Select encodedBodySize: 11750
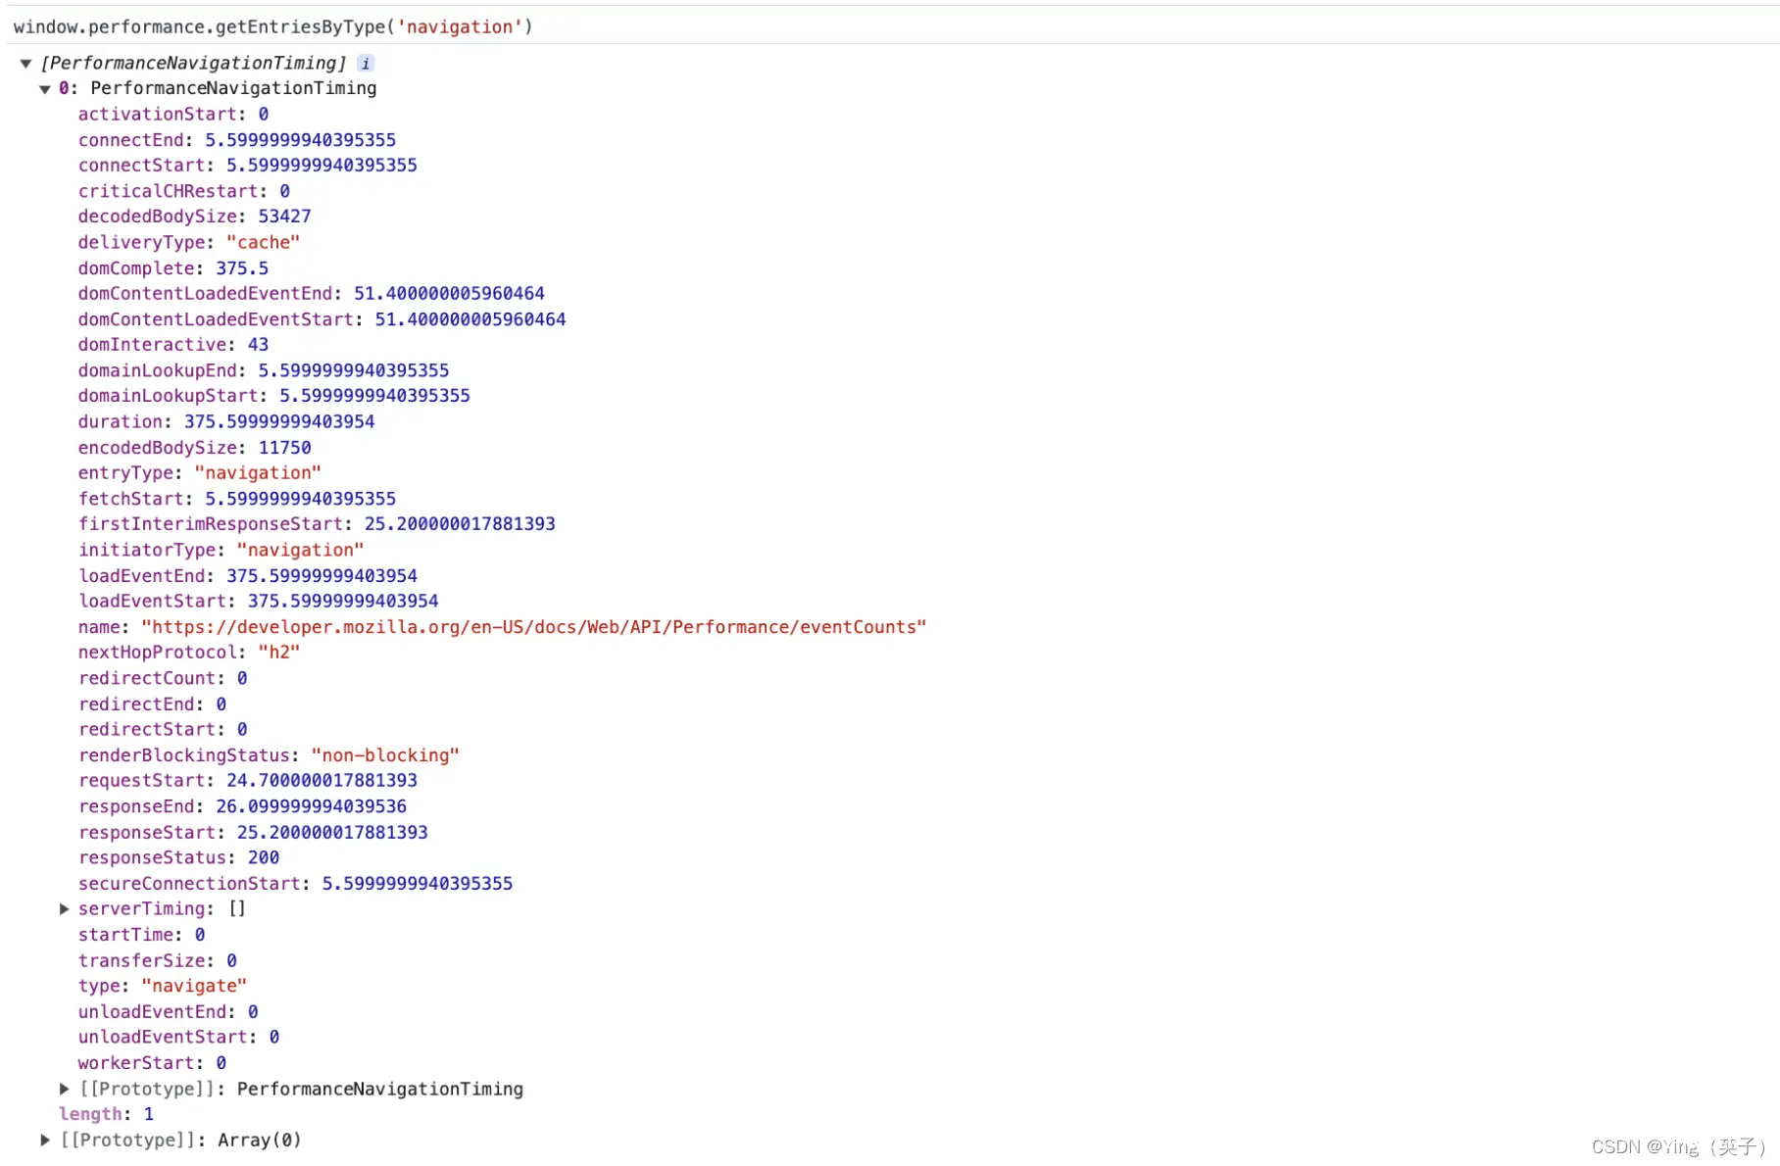This screenshot has height=1166, width=1780. 195,447
